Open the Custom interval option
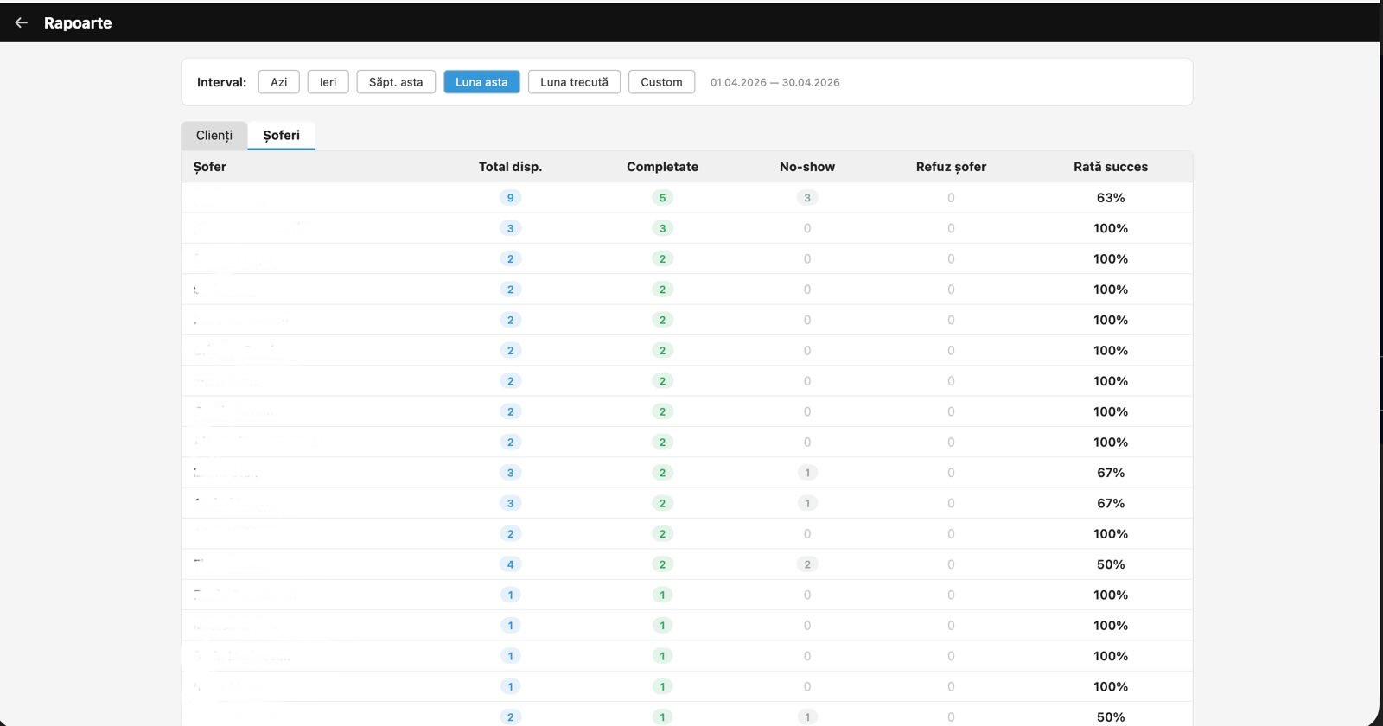Screen dimensions: 1383x726 point(661,82)
